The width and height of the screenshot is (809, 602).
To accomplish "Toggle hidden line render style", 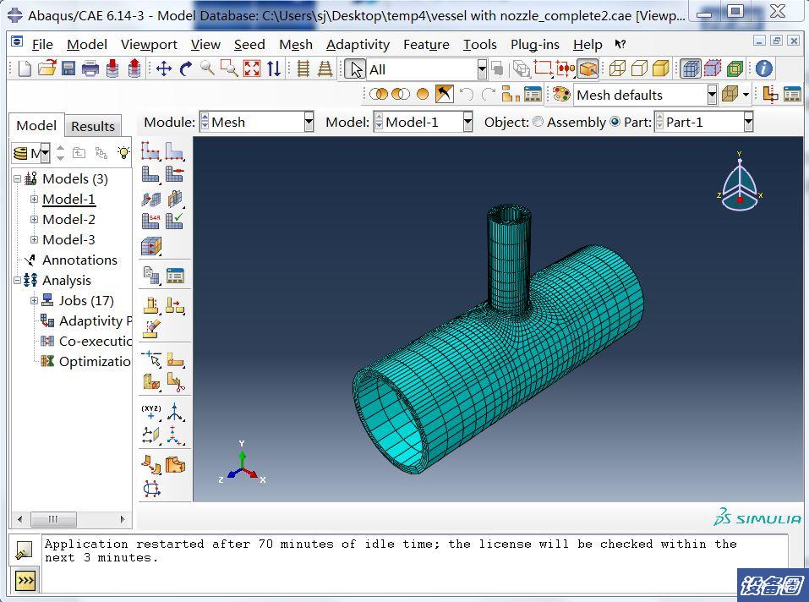I will tap(639, 68).
